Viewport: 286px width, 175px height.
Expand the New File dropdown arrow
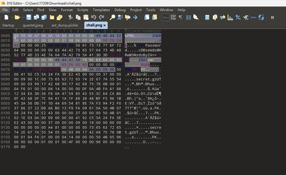click(12, 18)
